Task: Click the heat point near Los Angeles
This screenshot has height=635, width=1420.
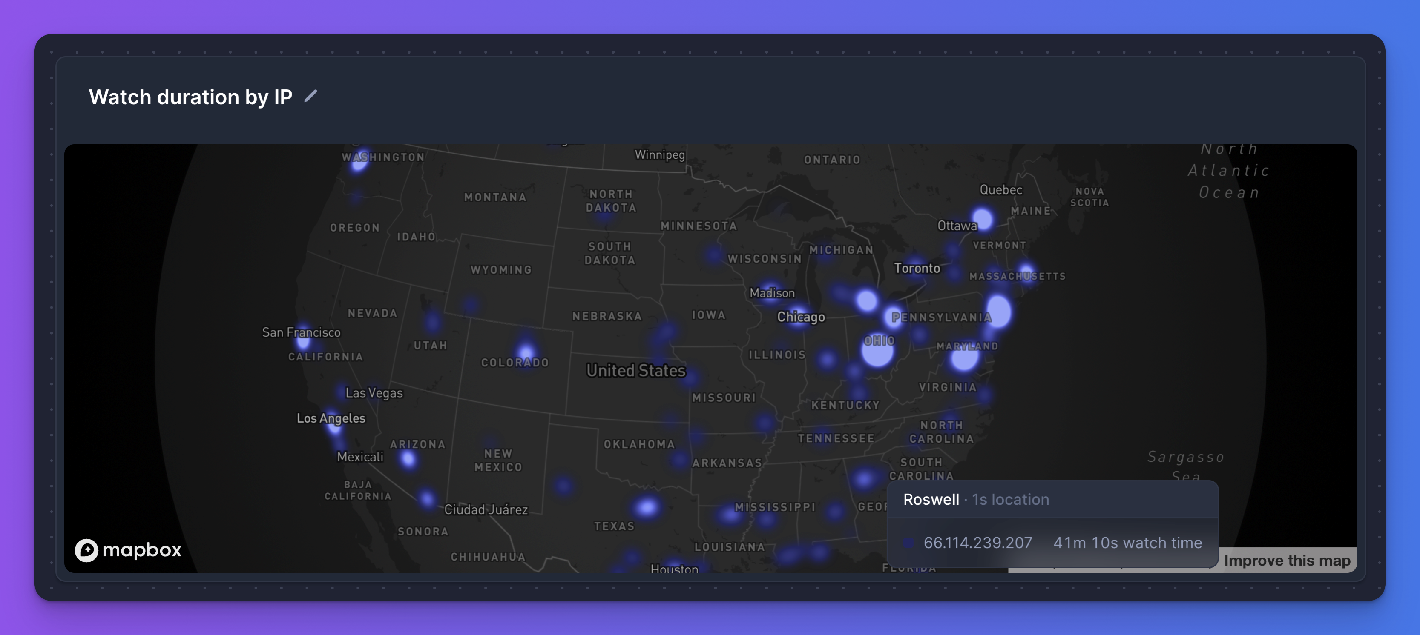Action: click(335, 427)
